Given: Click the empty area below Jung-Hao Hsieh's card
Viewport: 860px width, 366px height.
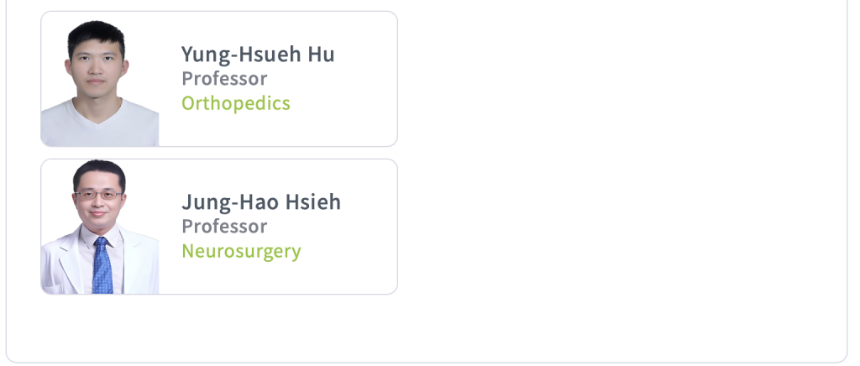Looking at the screenshot, I should point(219,326).
